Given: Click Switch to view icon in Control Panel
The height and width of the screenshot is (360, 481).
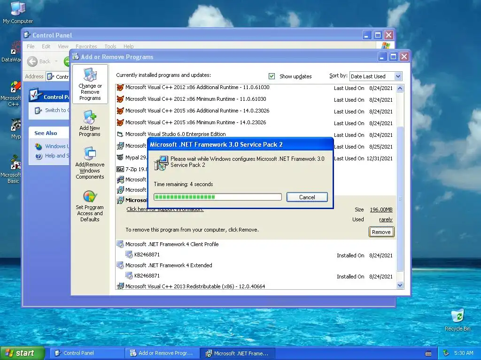Looking at the screenshot, I should click(x=38, y=111).
